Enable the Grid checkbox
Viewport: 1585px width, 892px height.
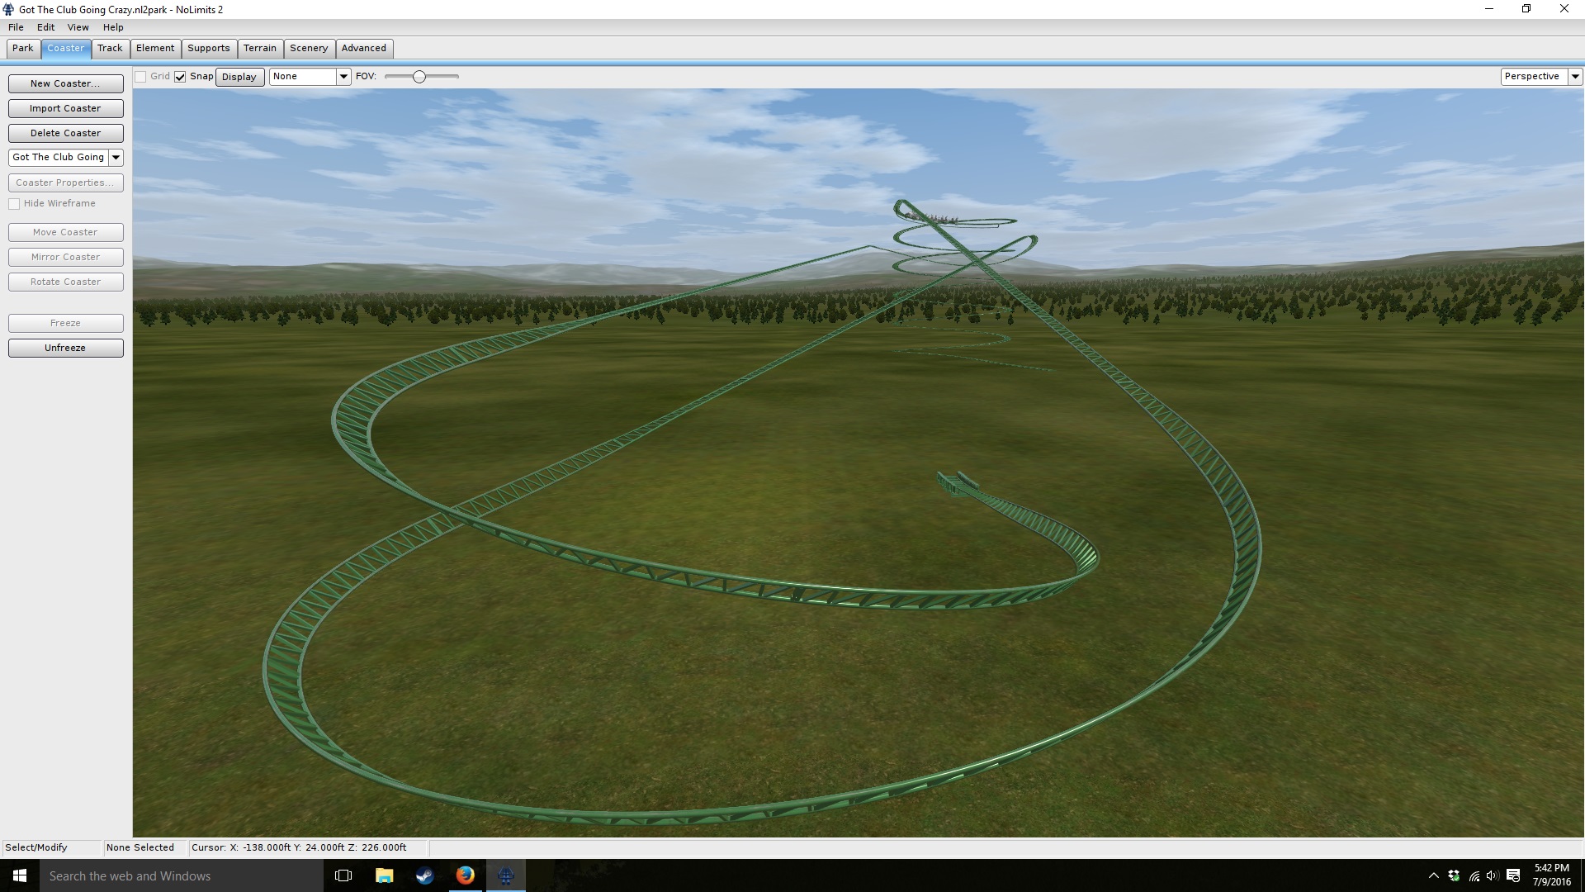141,77
